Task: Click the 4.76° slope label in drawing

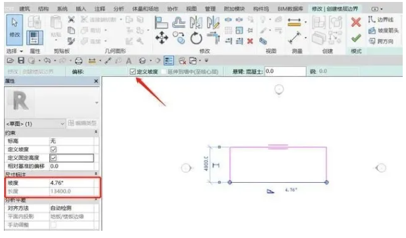Action: 291,190
